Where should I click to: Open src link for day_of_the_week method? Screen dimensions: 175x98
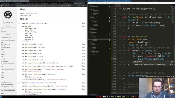[84, 63]
